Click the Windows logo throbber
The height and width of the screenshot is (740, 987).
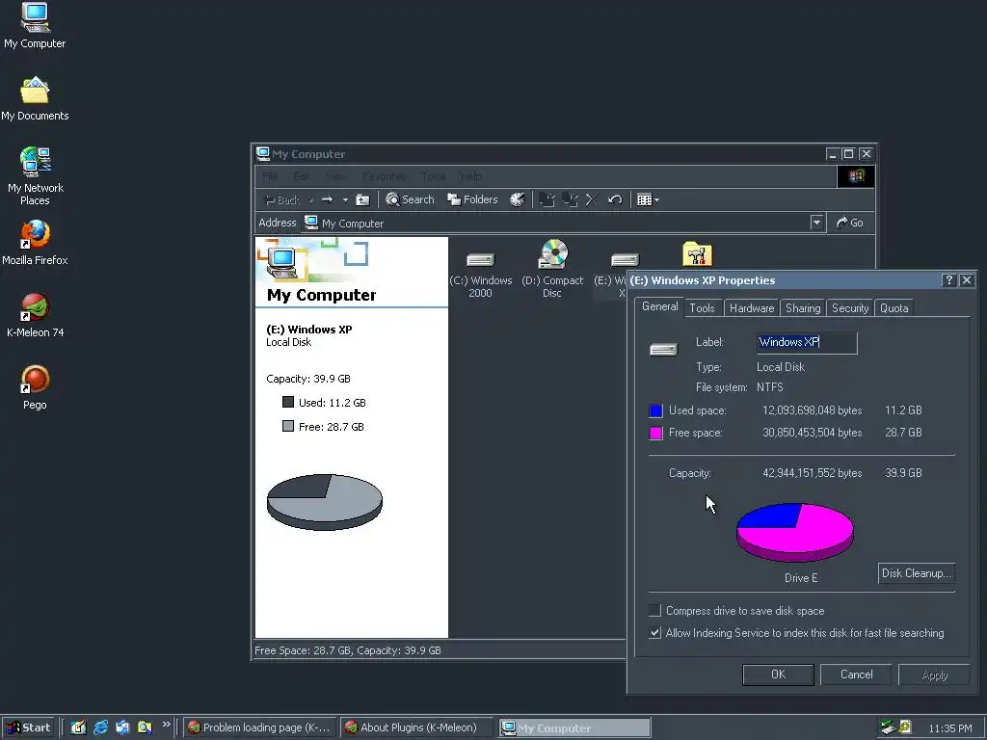pyautogui.click(x=856, y=176)
